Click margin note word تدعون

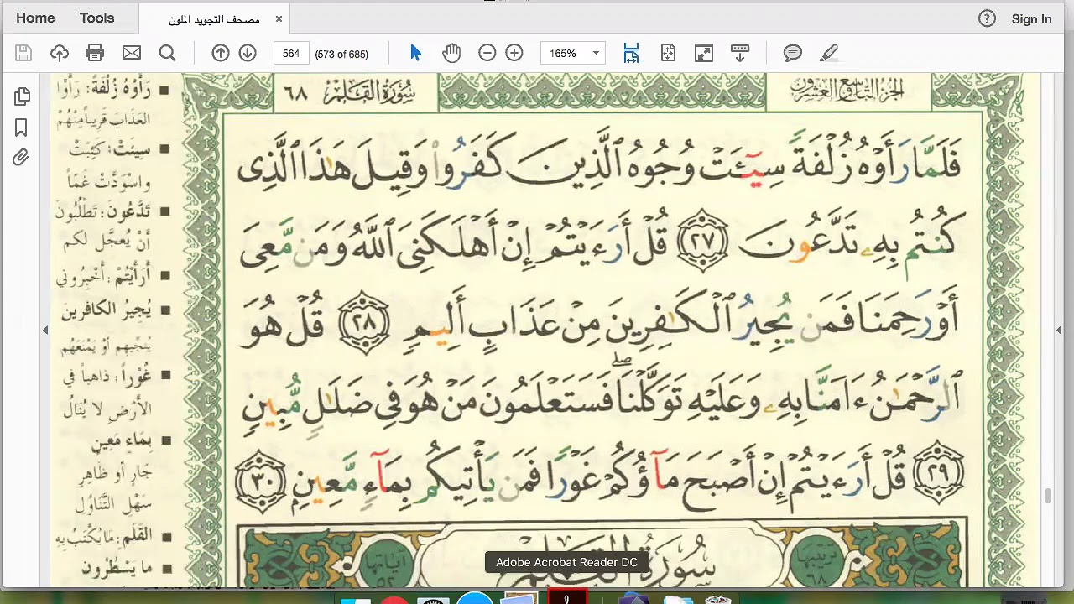131,211
